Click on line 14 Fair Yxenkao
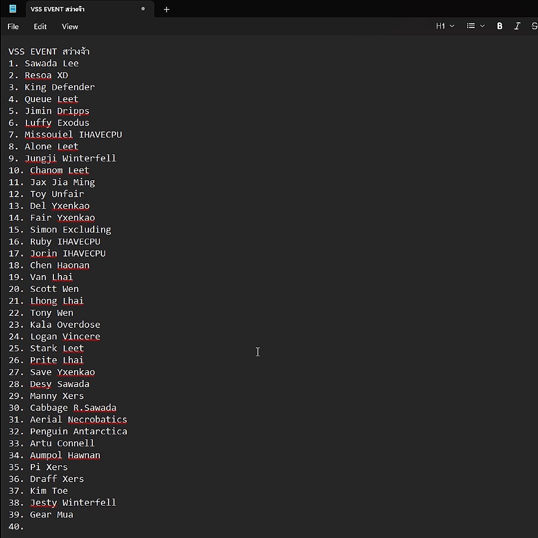This screenshot has width=538, height=538. 52,218
